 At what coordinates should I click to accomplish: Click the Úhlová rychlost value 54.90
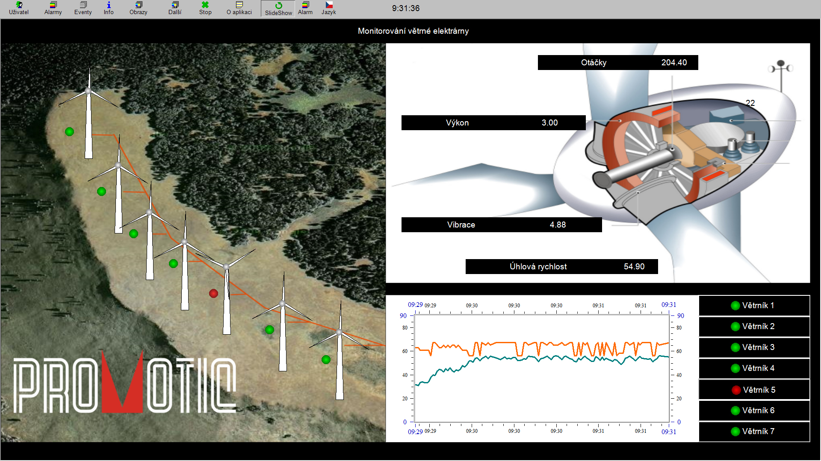(634, 267)
